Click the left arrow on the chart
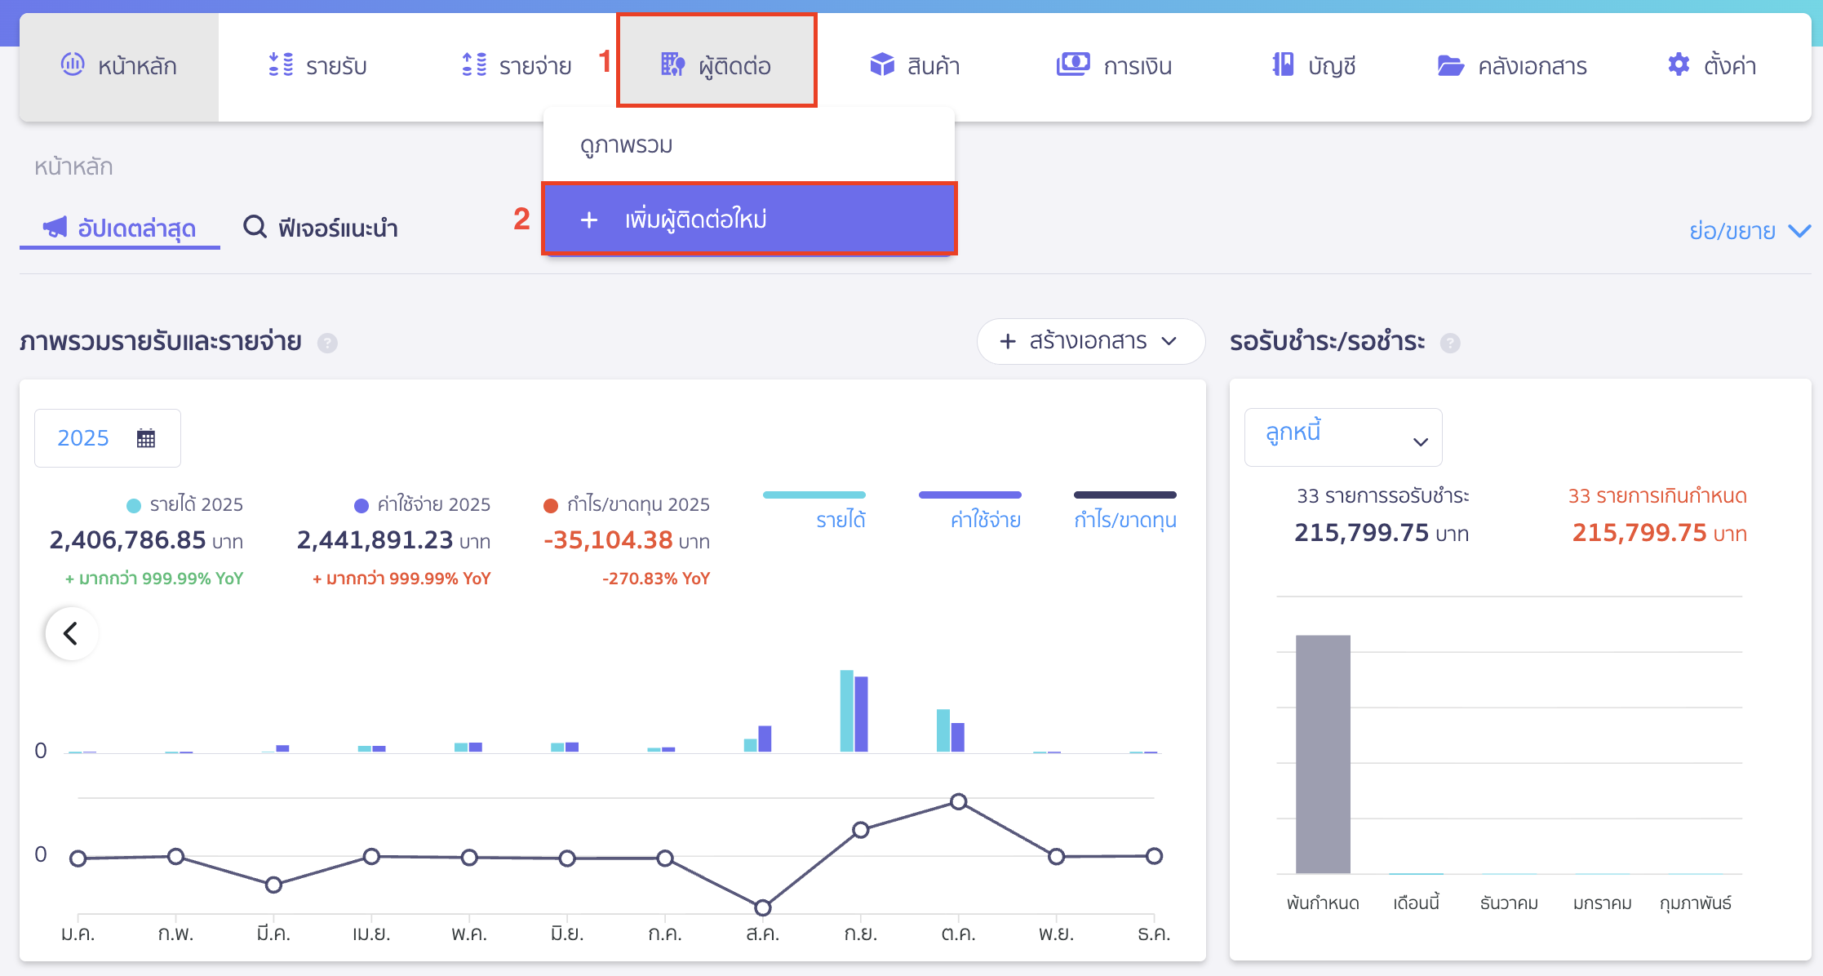The image size is (1823, 976). pos(71,633)
